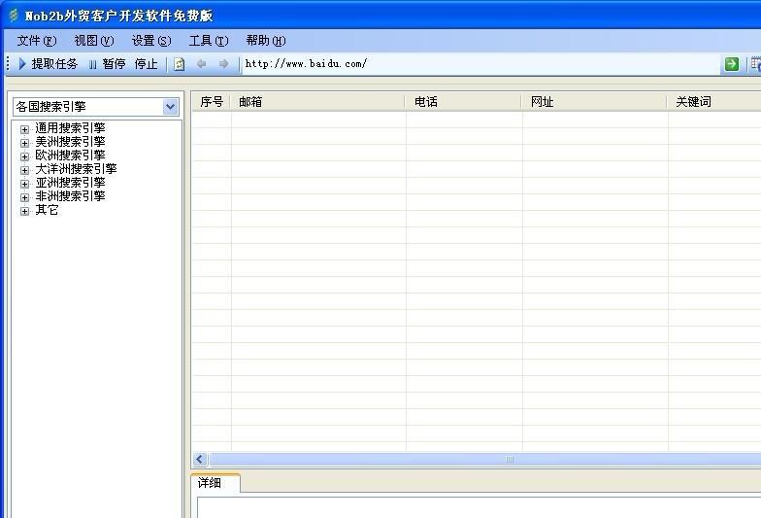Open the 设置(S) menu
Viewport: 761px width, 518px height.
(x=151, y=41)
